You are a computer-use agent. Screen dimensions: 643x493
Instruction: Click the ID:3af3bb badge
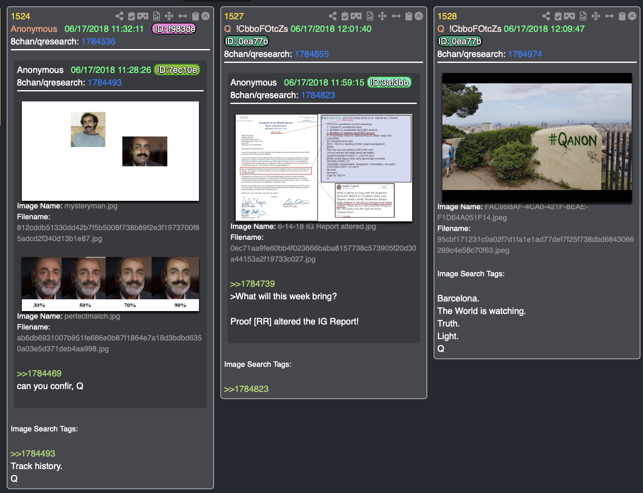click(389, 83)
